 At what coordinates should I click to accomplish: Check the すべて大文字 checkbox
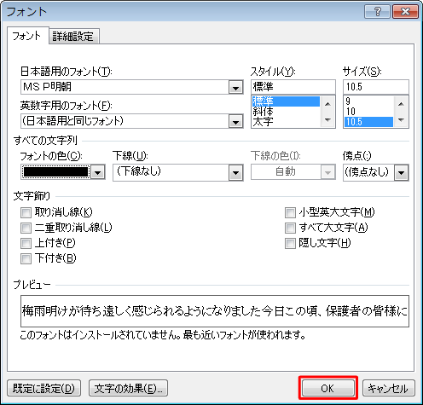(290, 228)
